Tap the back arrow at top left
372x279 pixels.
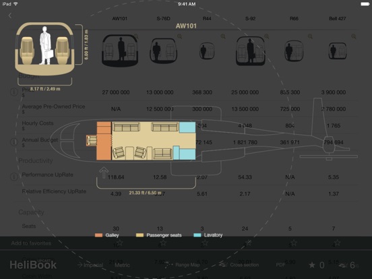click(x=10, y=16)
